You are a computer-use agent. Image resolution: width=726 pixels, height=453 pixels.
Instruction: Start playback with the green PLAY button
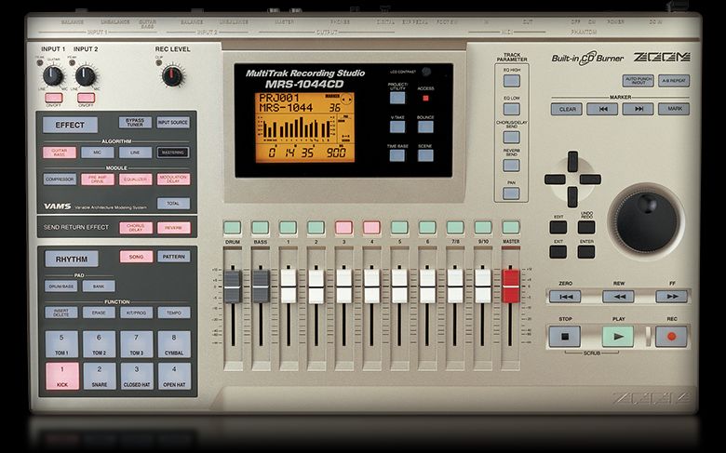pyautogui.click(x=618, y=337)
